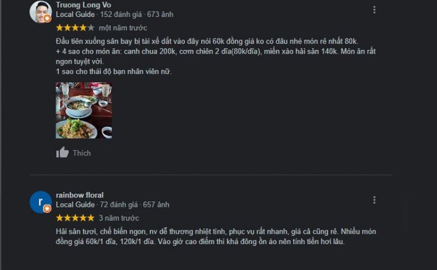Open the food photo thumbnail
Screen dimensions: 437x270
(x=84, y=111)
